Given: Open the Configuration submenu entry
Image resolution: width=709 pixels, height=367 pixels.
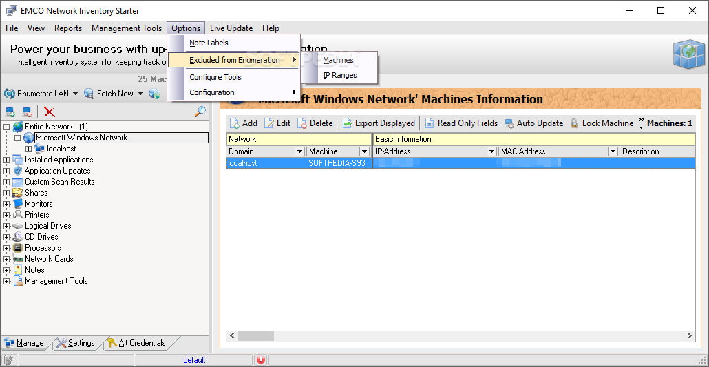Looking at the screenshot, I should [x=233, y=92].
